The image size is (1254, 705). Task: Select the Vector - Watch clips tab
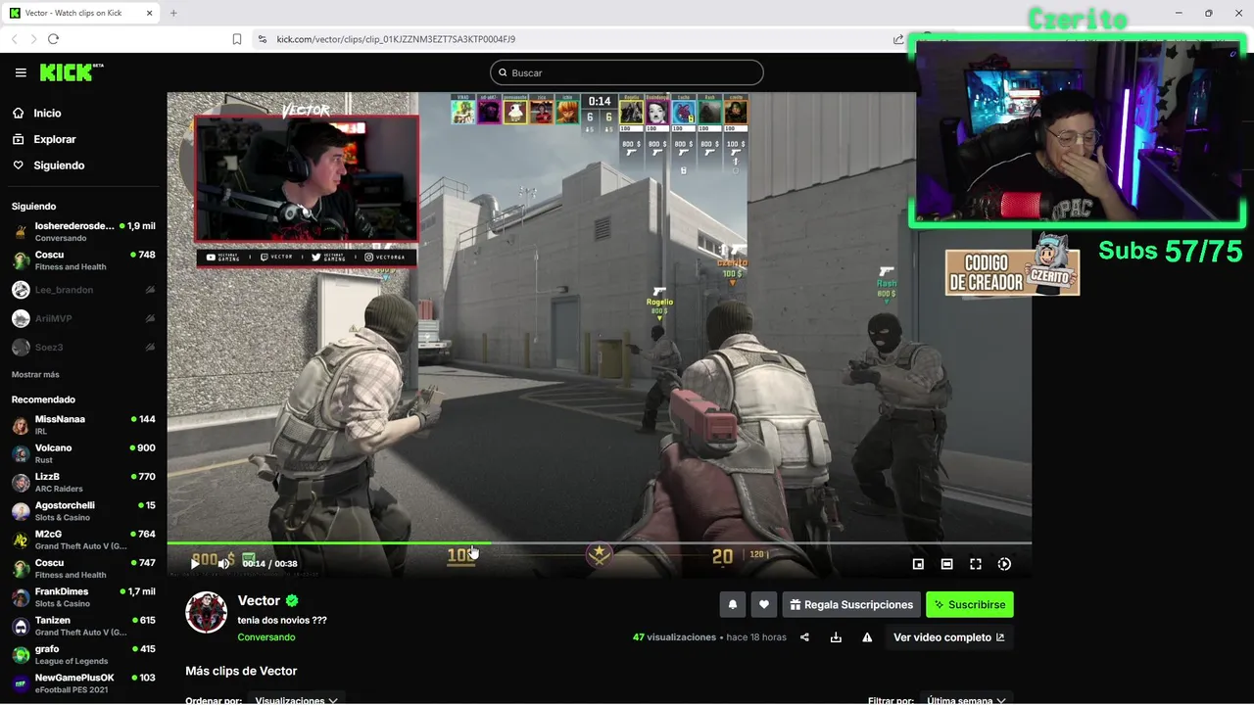82,13
